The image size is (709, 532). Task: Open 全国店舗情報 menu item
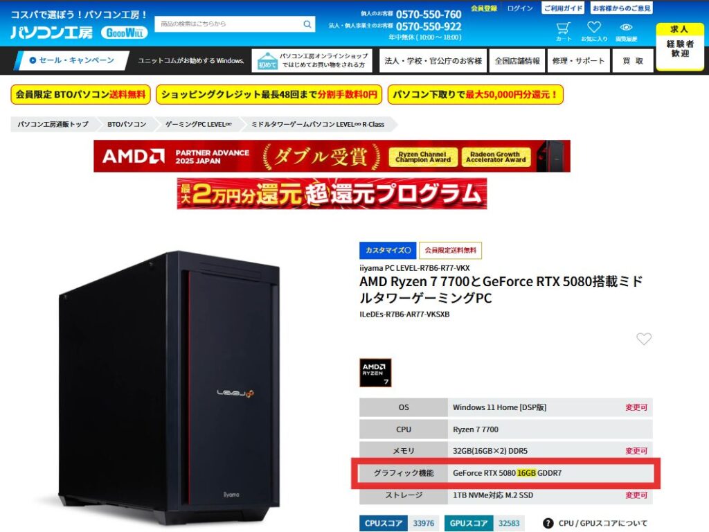[517, 61]
